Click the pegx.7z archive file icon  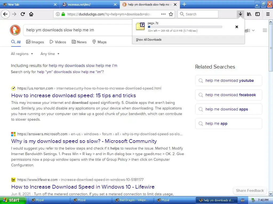[x=140, y=26]
